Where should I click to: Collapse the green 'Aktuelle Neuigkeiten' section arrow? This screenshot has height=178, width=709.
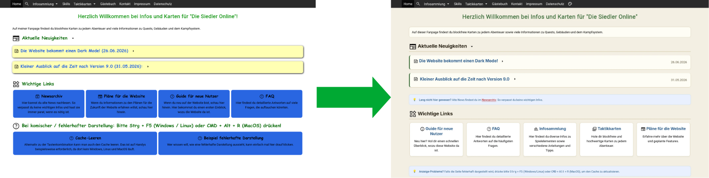(x=73, y=38)
